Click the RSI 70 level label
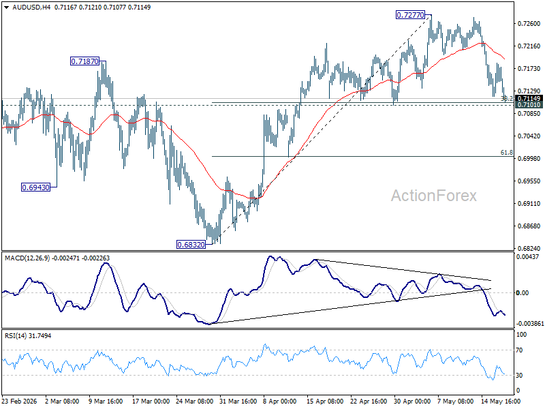This screenshot has height=409, width=545. click(x=519, y=350)
